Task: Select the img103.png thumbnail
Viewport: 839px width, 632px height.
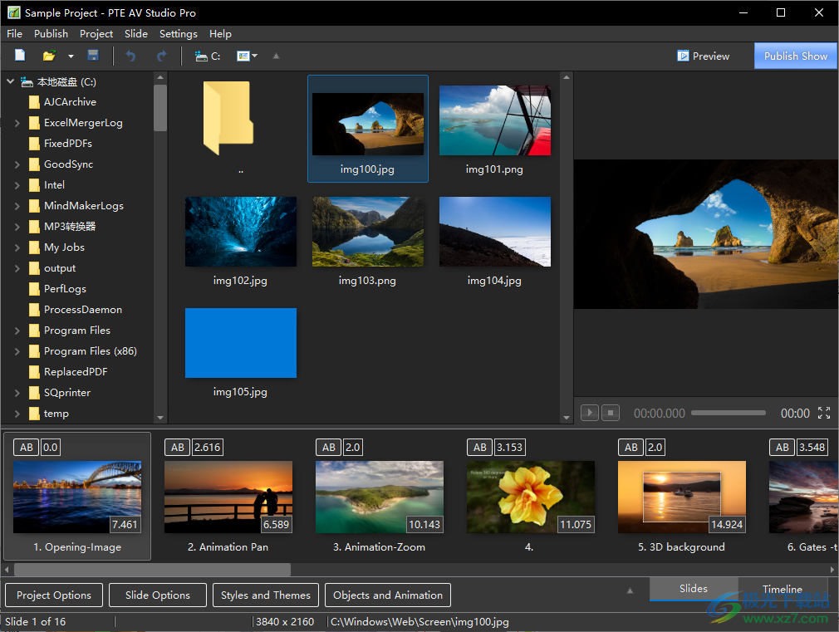Action: (368, 231)
